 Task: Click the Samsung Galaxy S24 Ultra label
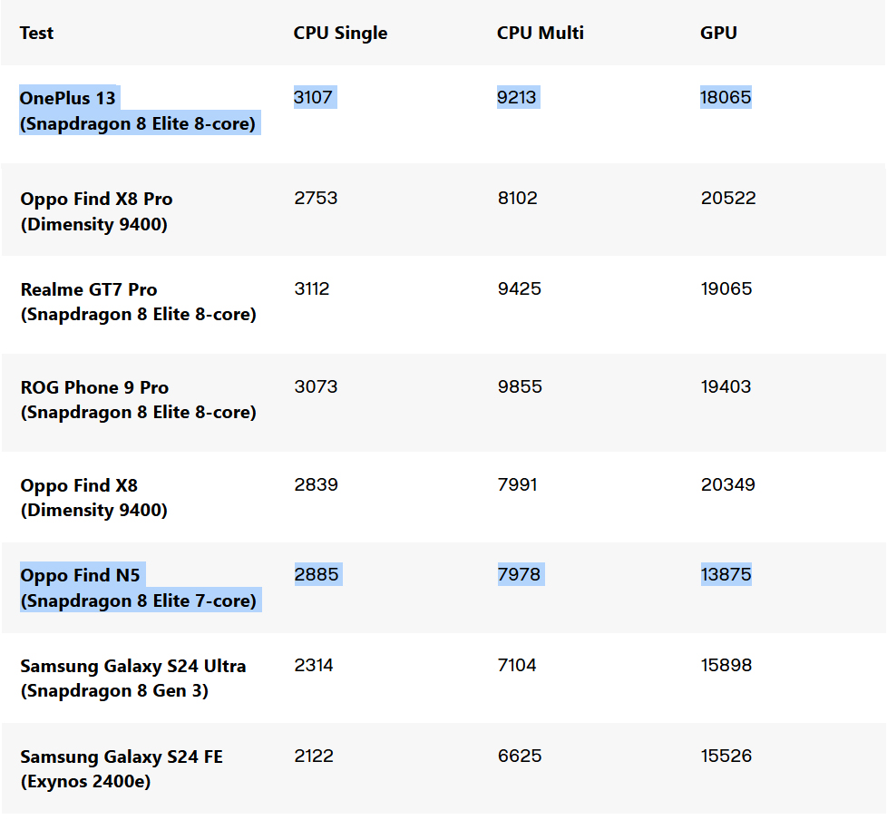click(133, 666)
